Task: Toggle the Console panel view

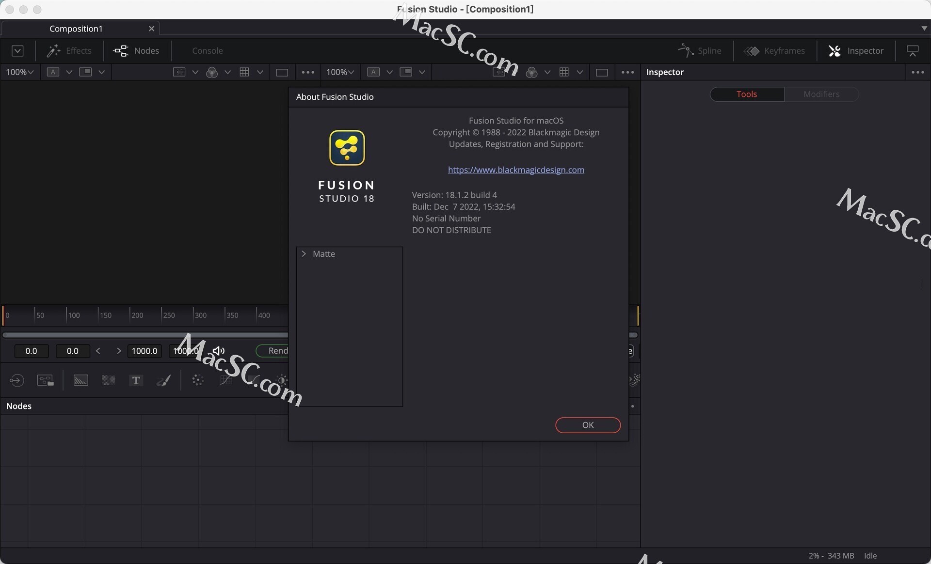Action: [207, 50]
